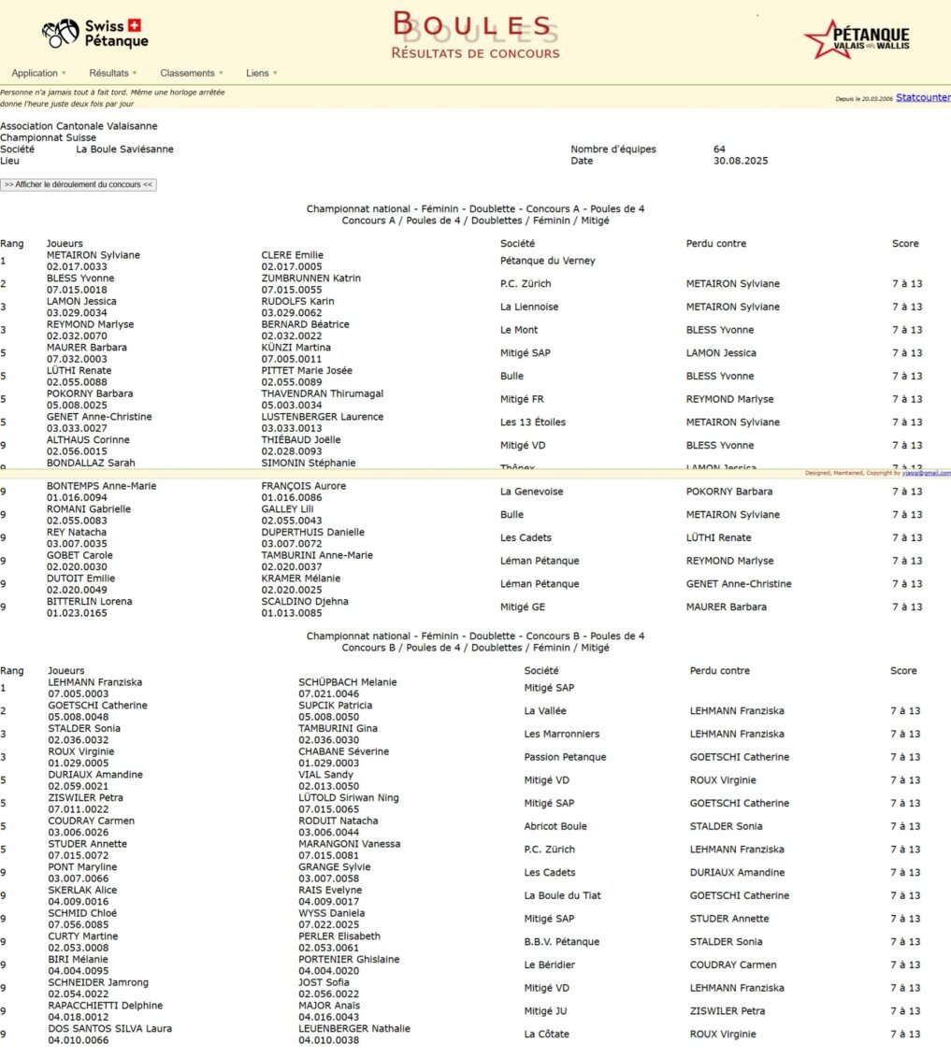Click the club "La Vallée"
Screen dimensions: 951x1057
coord(545,710)
